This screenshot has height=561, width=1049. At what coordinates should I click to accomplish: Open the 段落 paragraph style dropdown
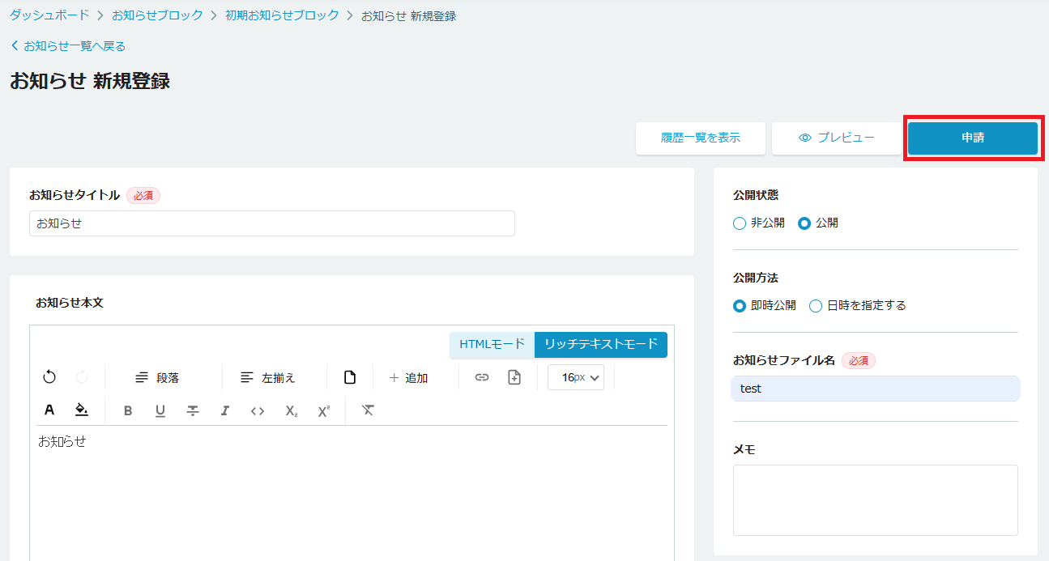158,377
